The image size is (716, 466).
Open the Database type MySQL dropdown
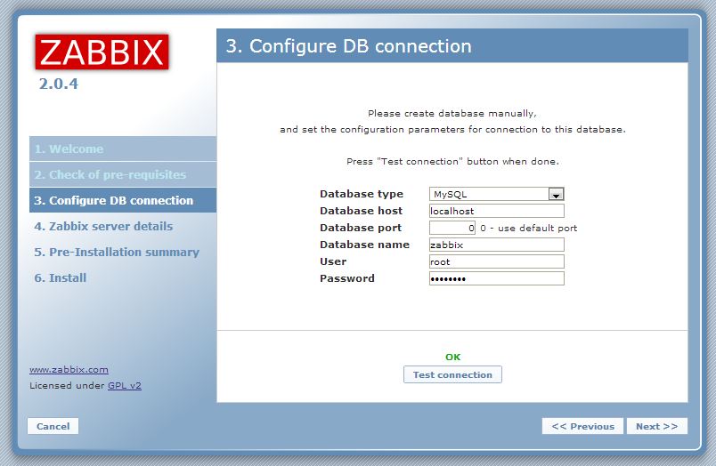[x=496, y=194]
